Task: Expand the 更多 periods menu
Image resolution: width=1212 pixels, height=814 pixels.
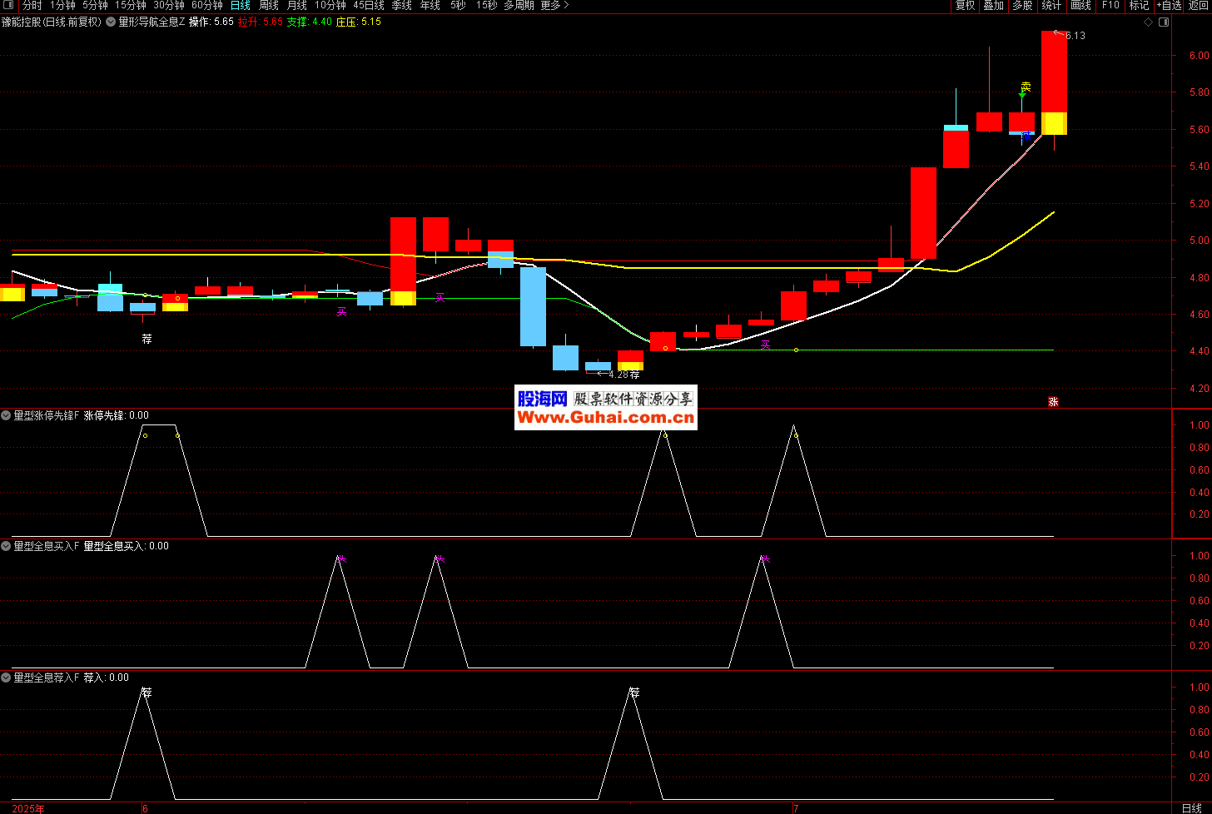Action: (554, 6)
